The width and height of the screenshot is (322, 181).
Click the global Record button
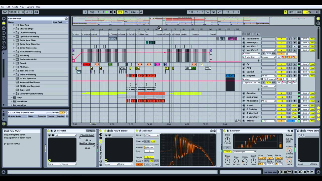point(115,12)
